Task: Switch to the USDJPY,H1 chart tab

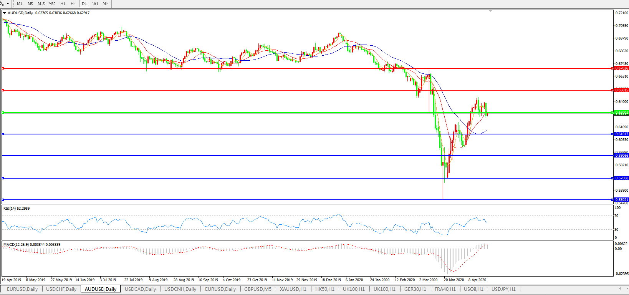Action: (x=503, y=289)
